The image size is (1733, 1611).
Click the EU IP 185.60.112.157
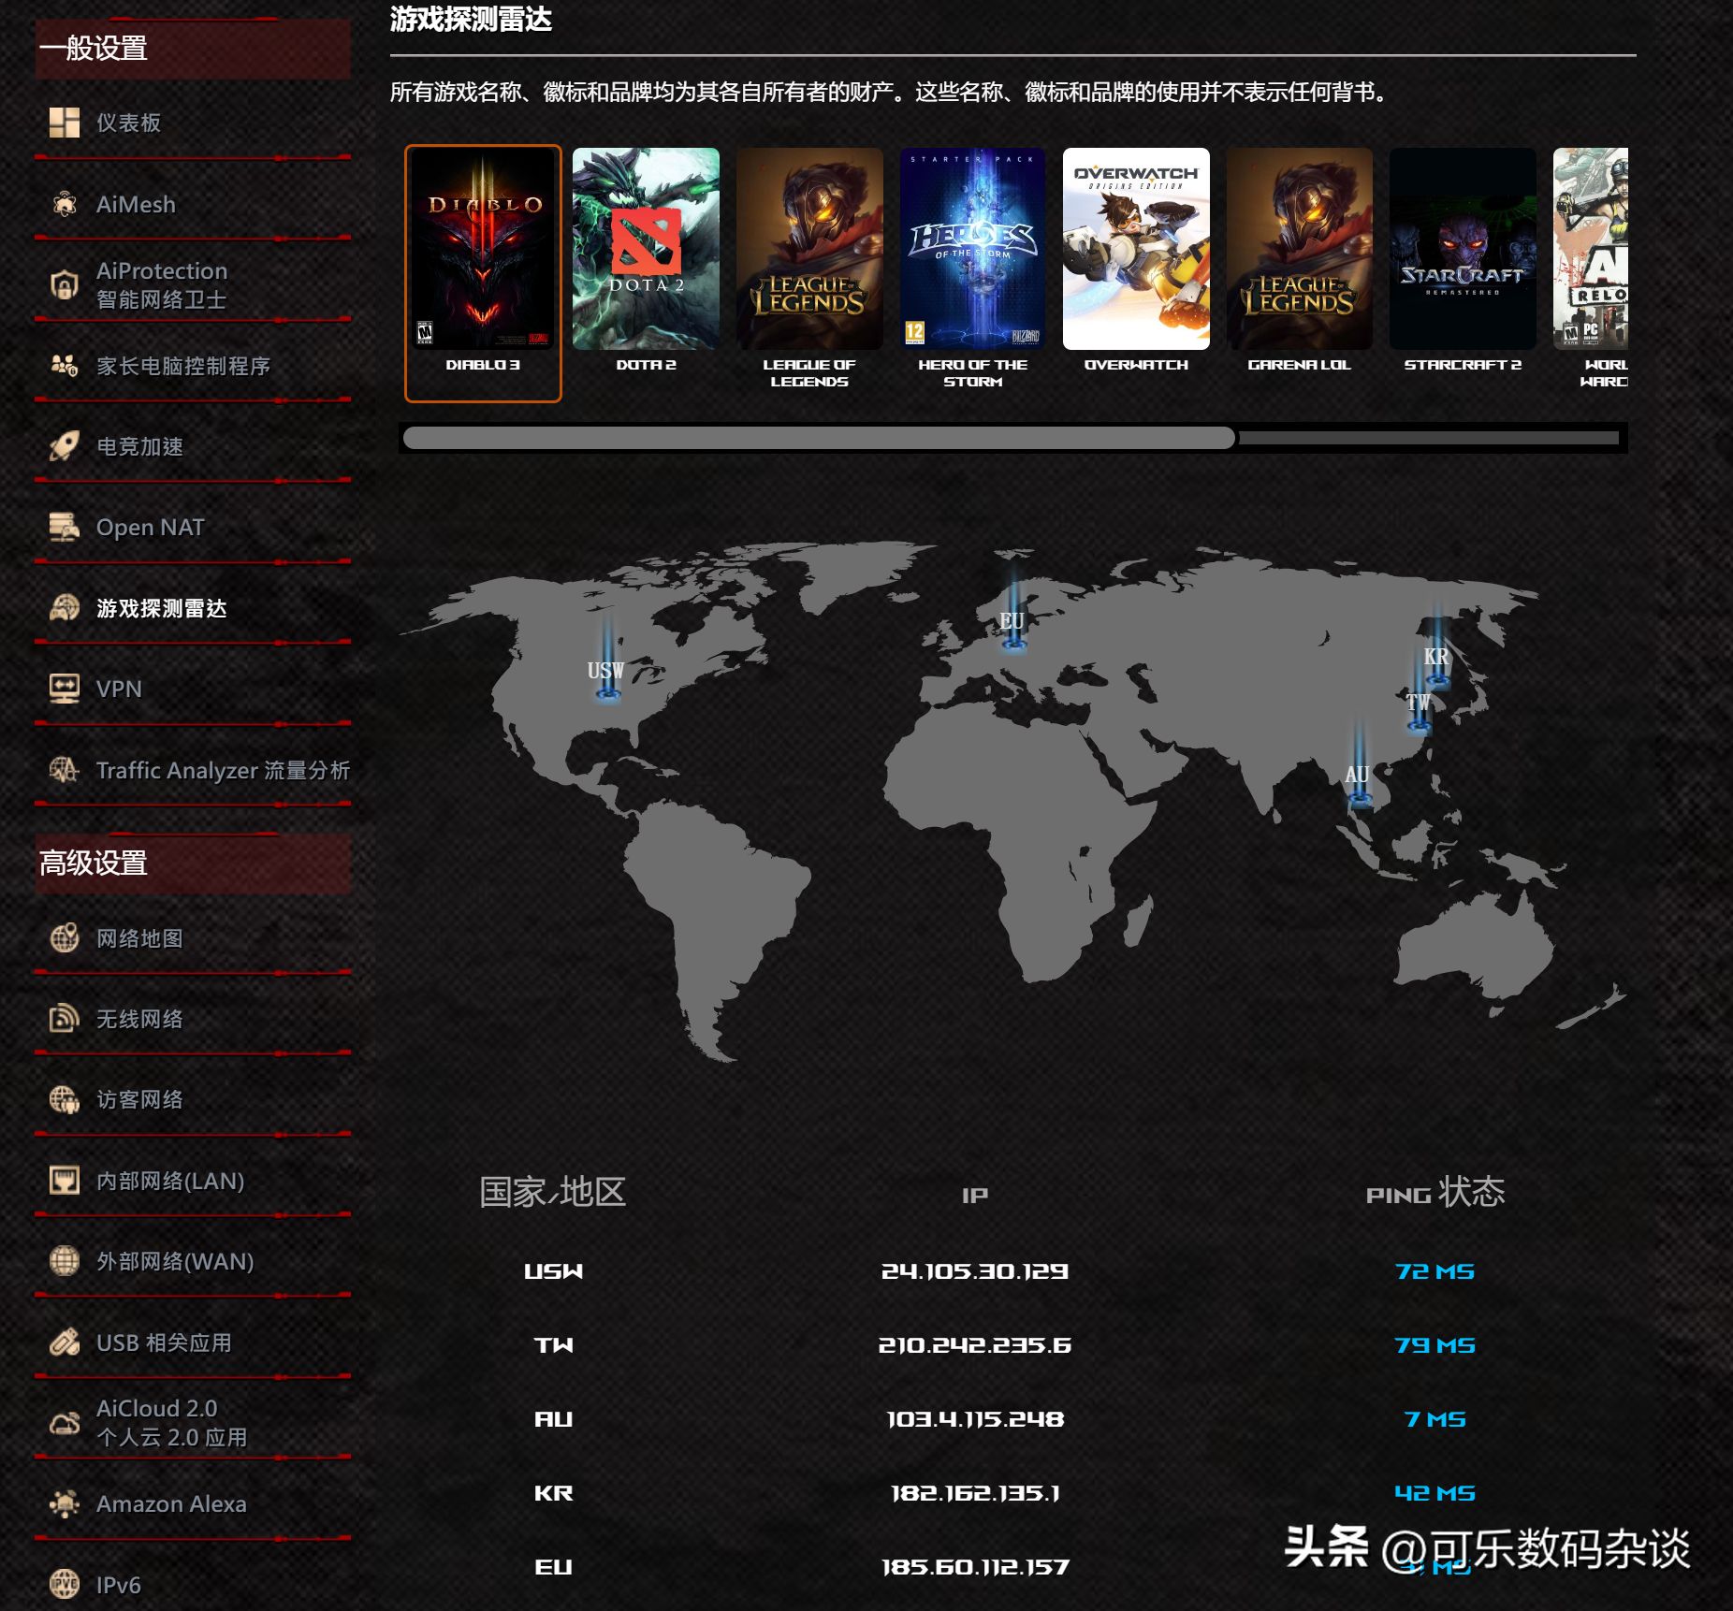(x=974, y=1567)
